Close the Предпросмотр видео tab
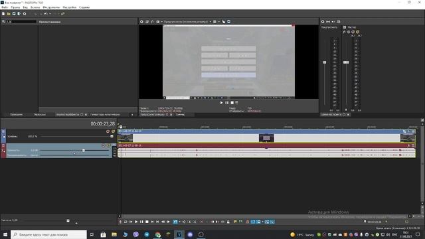This screenshot has height=239, width=425. click(171, 115)
